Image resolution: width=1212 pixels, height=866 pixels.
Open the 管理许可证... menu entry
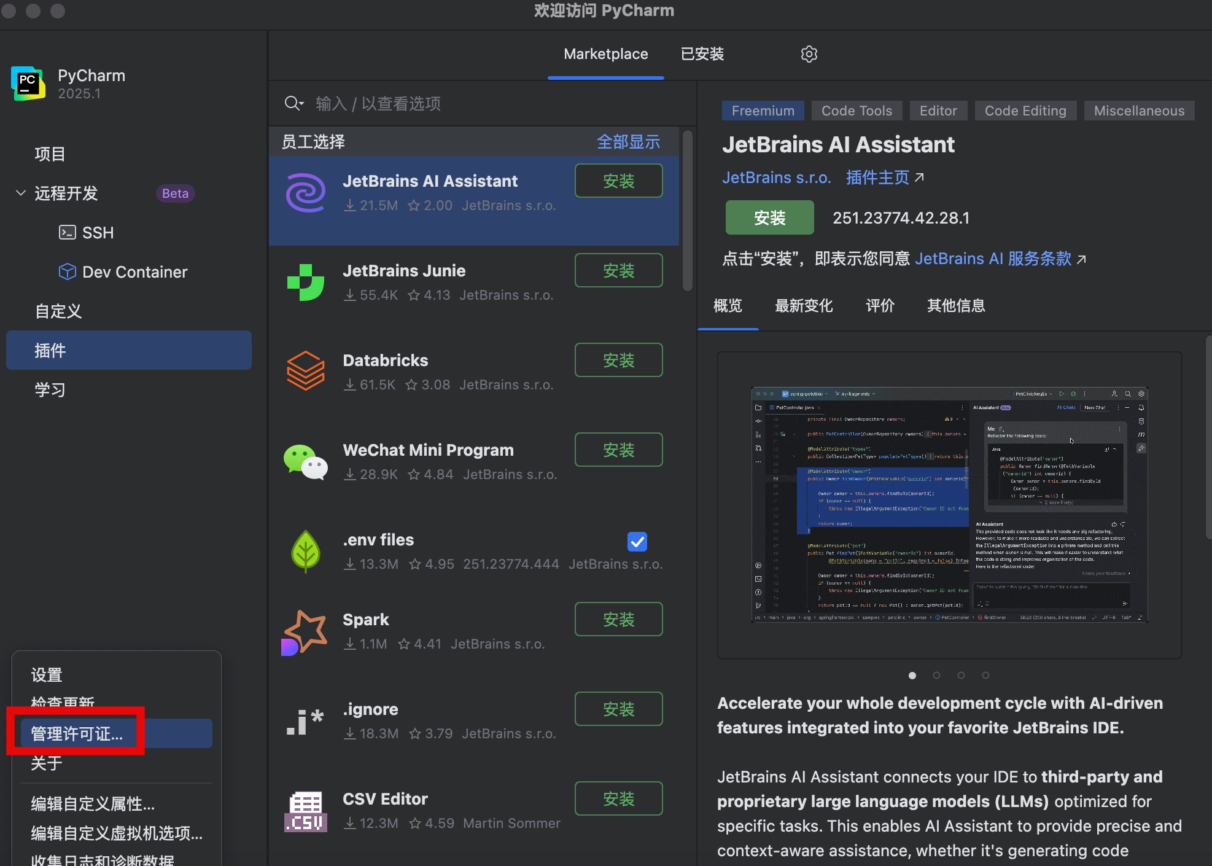pyautogui.click(x=77, y=734)
